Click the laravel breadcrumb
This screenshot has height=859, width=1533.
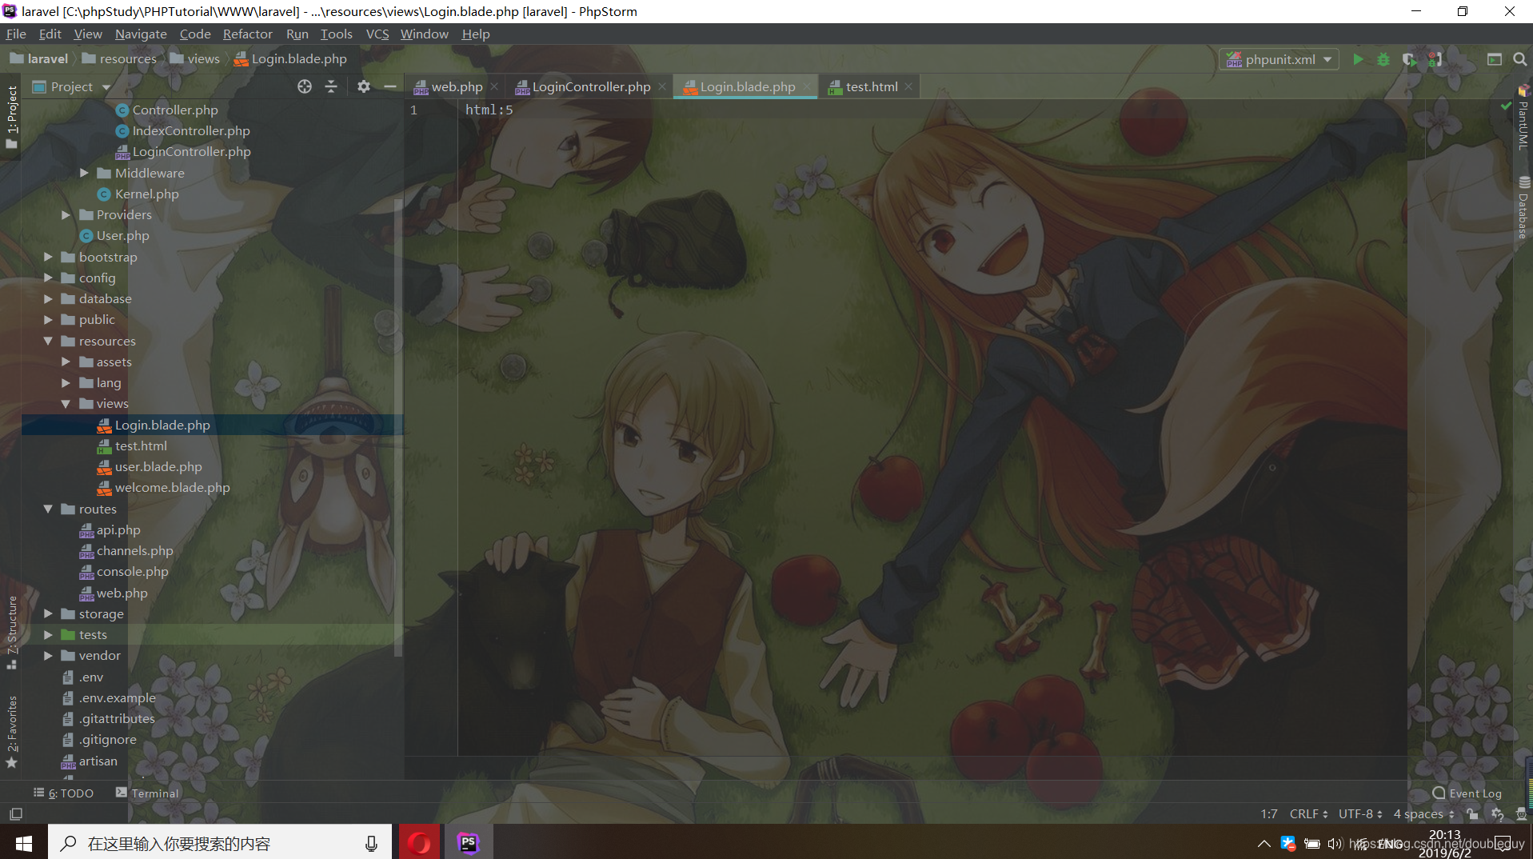[x=38, y=58]
